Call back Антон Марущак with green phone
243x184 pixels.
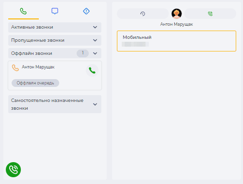coord(92,70)
